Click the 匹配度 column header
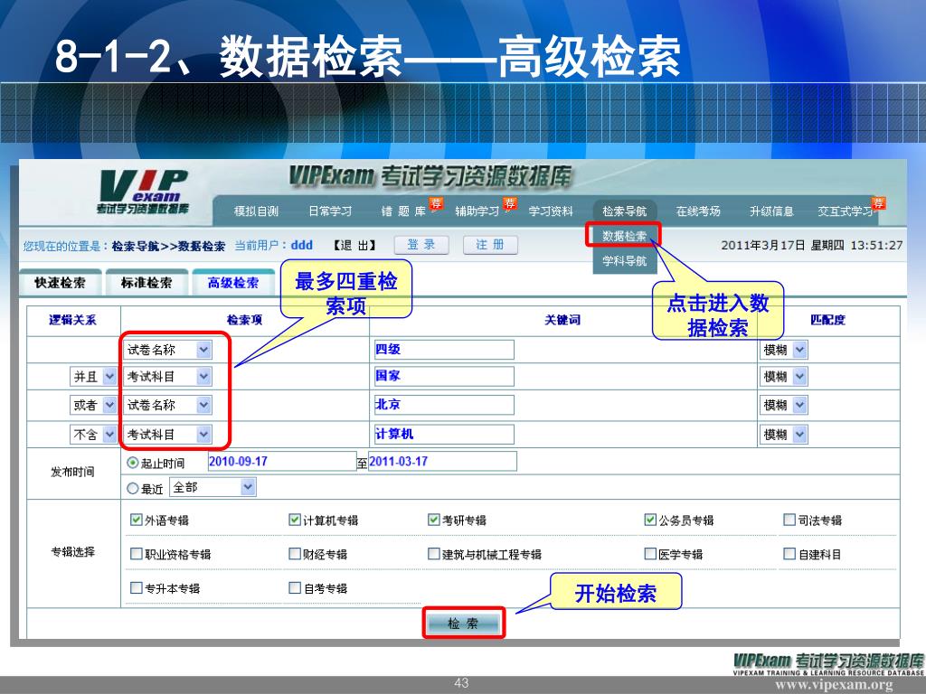This screenshot has width=926, height=694. (x=828, y=320)
